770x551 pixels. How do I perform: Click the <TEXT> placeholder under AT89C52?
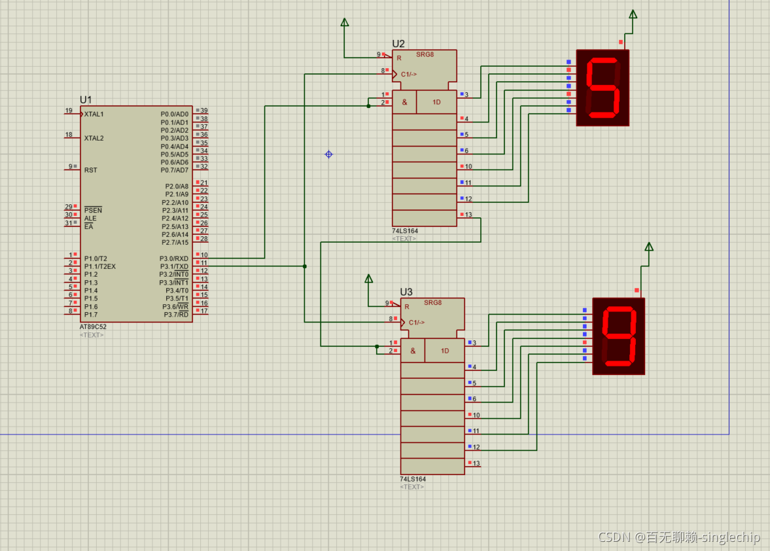(x=92, y=335)
